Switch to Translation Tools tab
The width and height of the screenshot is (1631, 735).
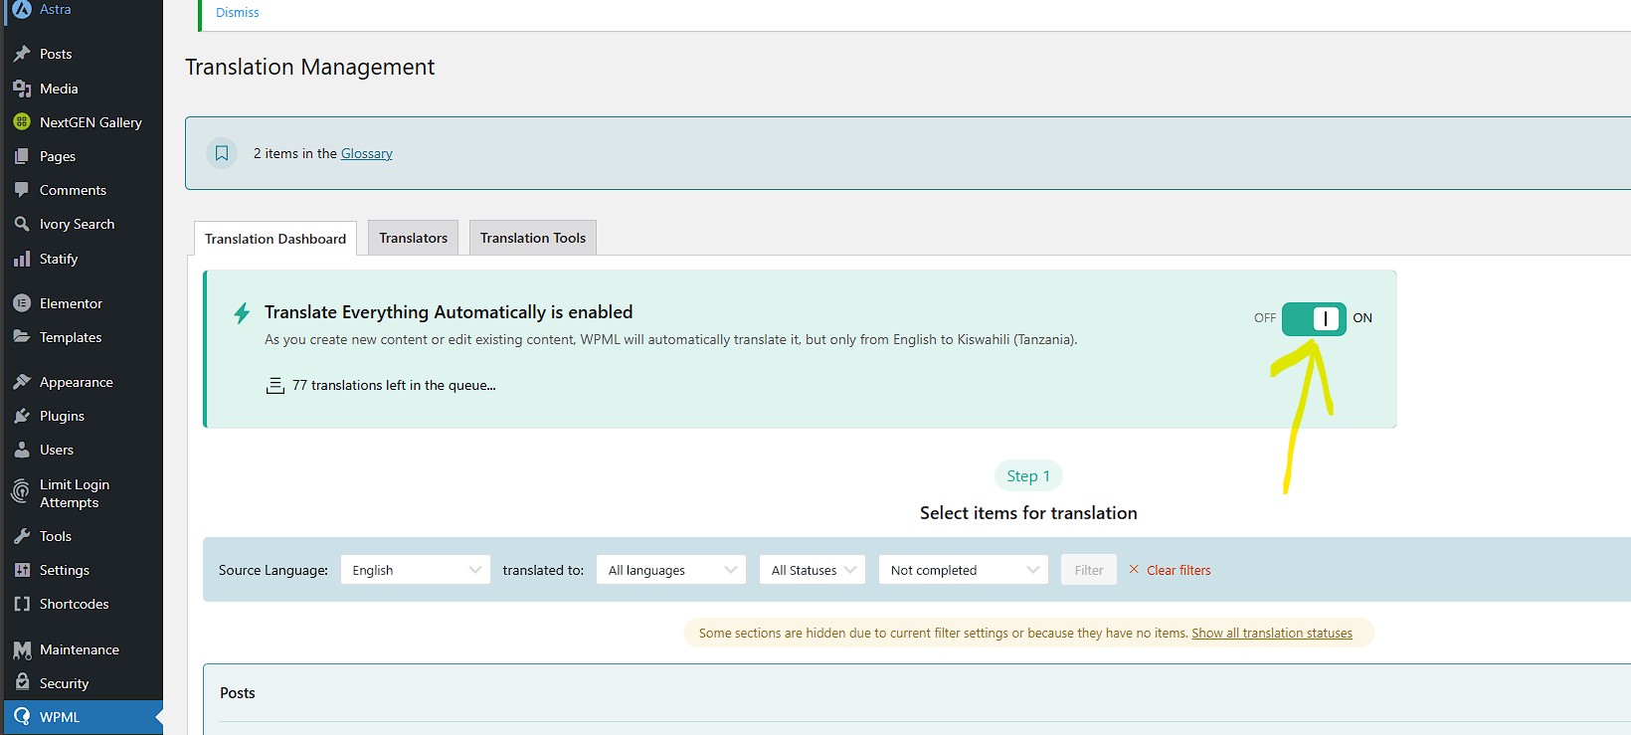click(533, 238)
